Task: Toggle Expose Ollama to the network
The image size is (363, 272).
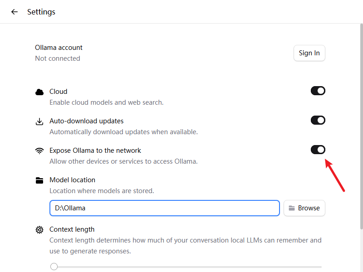Action: pos(318,150)
